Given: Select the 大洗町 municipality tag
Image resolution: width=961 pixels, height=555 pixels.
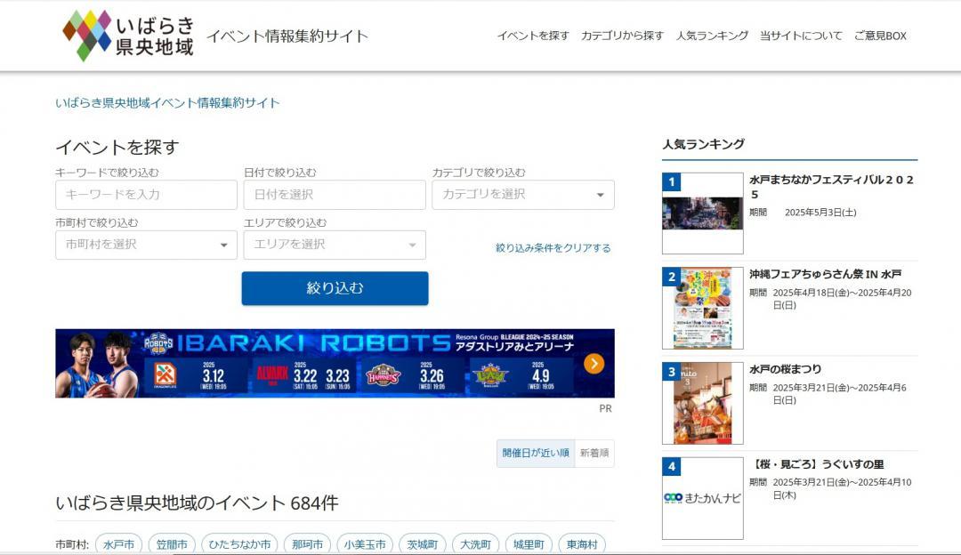Looking at the screenshot, I should (475, 544).
